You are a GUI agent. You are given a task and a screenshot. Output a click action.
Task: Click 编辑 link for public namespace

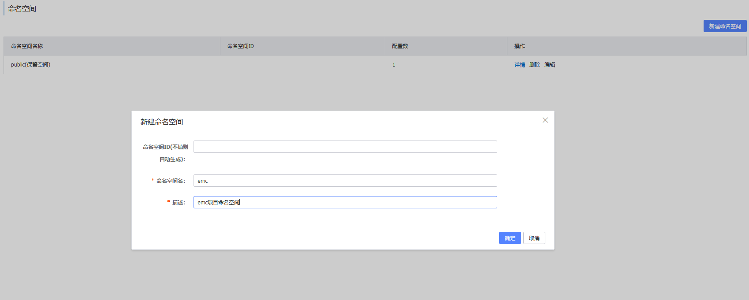click(549, 65)
